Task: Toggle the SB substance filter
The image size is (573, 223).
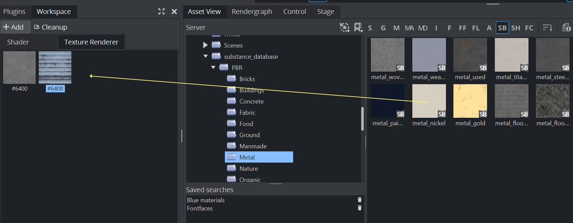Action: tap(502, 28)
